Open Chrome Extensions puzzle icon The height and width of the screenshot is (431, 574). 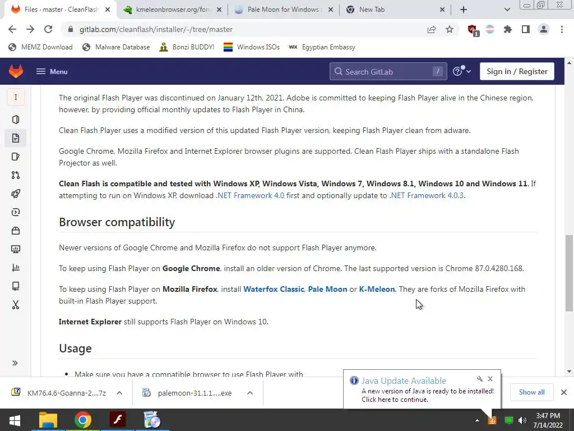[508, 29]
